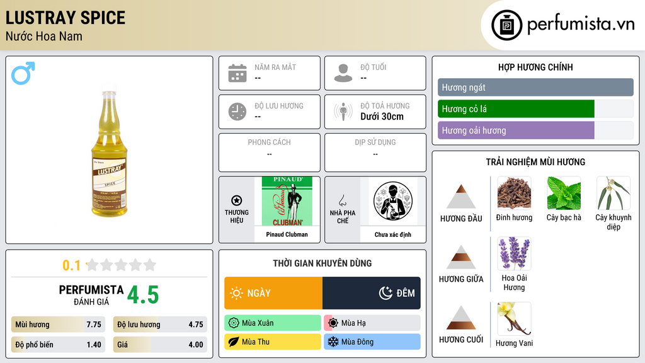Choose the Mùa Thu season bar
This screenshot has height=363, width=645.
(273, 342)
